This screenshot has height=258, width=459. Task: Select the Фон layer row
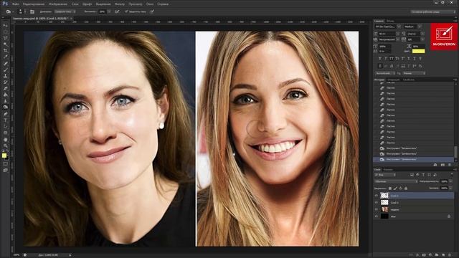click(x=414, y=216)
